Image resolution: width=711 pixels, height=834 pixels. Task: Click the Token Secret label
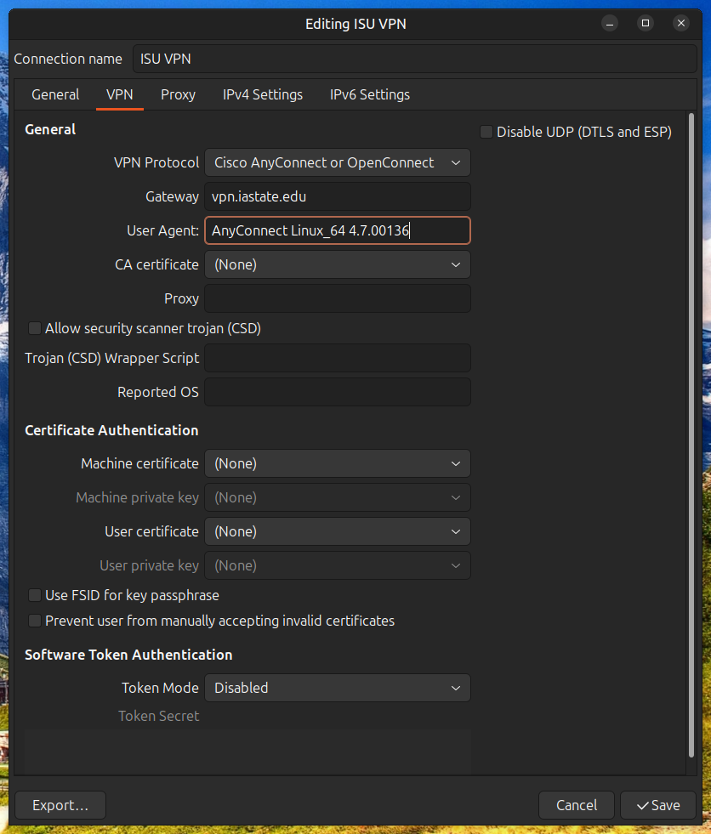click(158, 717)
